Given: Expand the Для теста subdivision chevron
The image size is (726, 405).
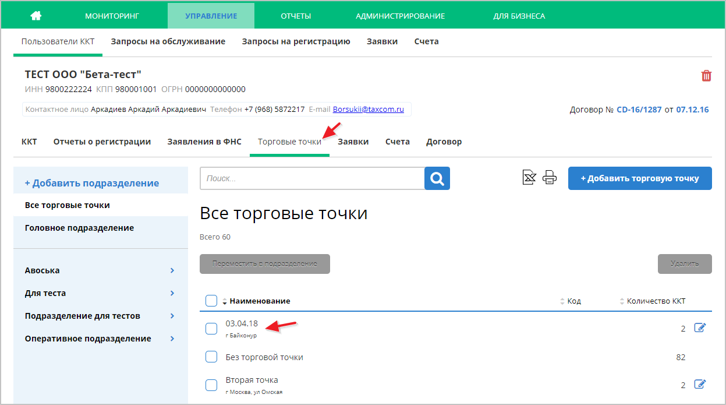Looking at the screenshot, I should pyautogui.click(x=172, y=293).
